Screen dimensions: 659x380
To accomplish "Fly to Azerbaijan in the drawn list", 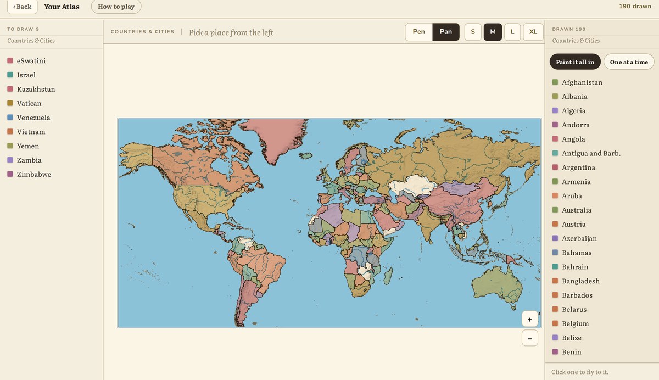I will (x=602, y=239).
